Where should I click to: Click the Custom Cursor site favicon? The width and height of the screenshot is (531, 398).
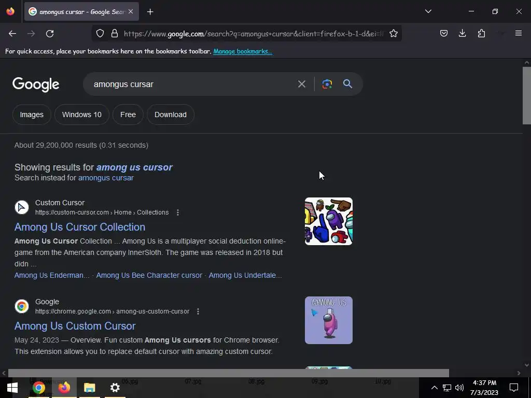coord(22,207)
